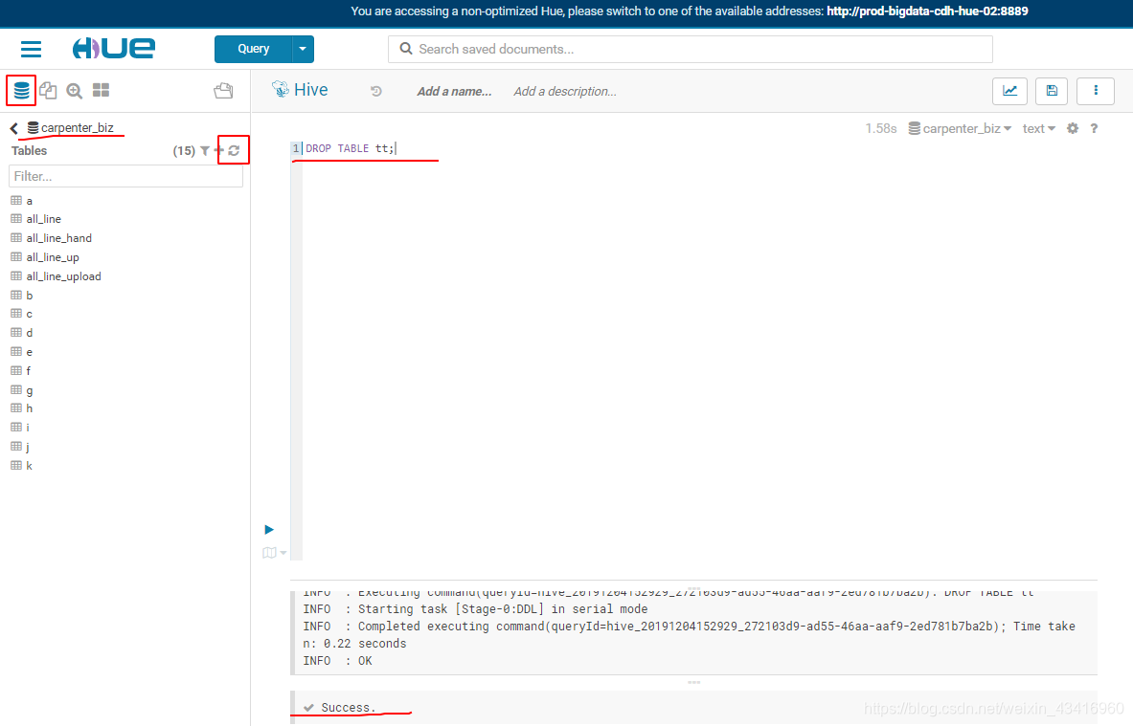This screenshot has height=726, width=1133.
Task: Open query history clock icon
Action: (x=375, y=91)
